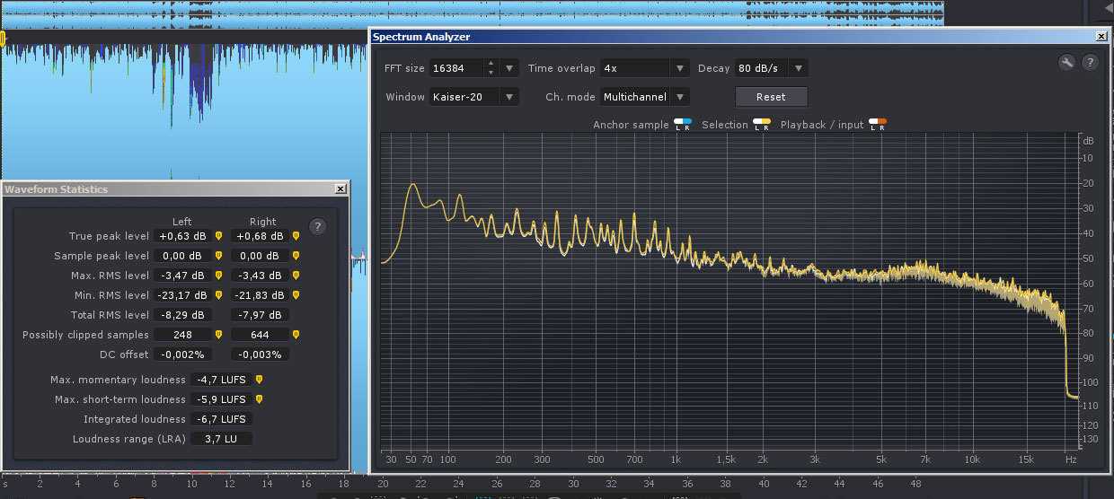Toggle the Anchor sample L/R display
Screen dimensions: 1114x499
pyautogui.click(x=683, y=125)
